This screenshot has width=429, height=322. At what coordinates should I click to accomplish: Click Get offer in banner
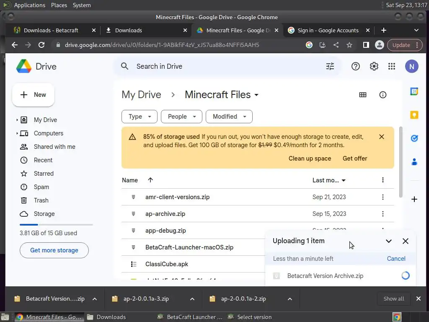pos(355,158)
